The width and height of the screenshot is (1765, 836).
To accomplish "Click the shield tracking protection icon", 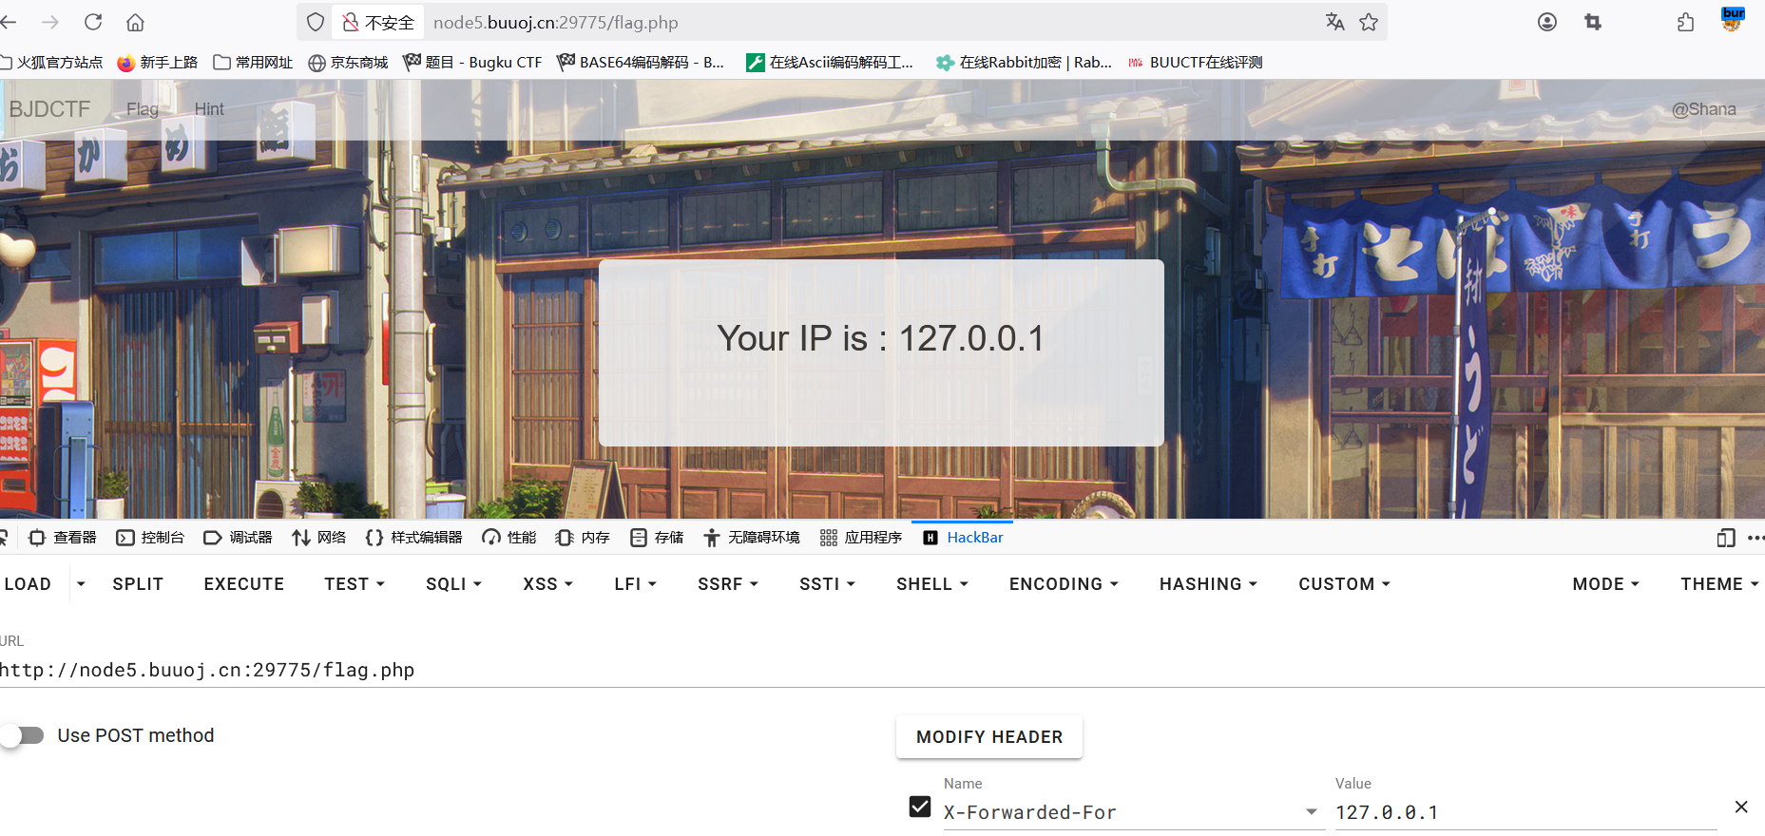I will (316, 22).
